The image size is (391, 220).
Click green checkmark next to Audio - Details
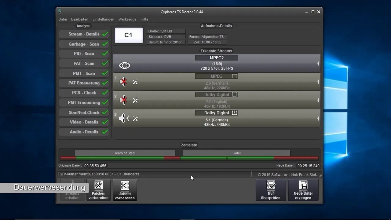(105, 132)
